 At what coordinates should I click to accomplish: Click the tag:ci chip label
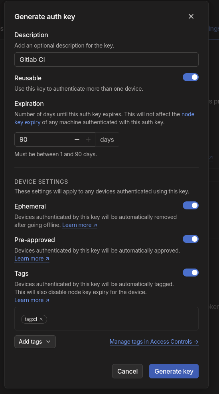31,319
